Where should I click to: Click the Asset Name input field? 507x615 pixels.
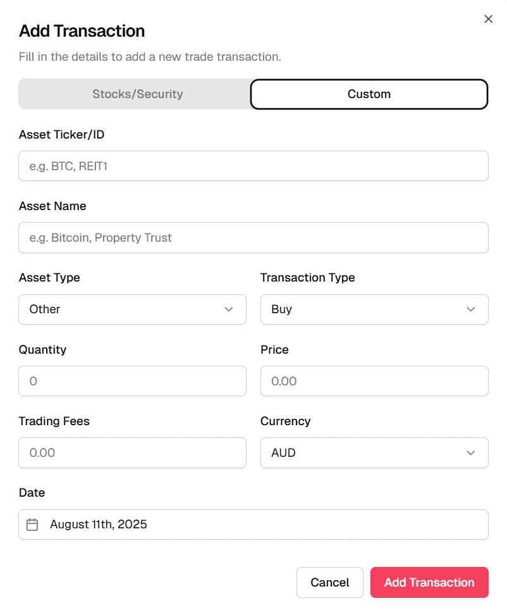[x=253, y=237]
